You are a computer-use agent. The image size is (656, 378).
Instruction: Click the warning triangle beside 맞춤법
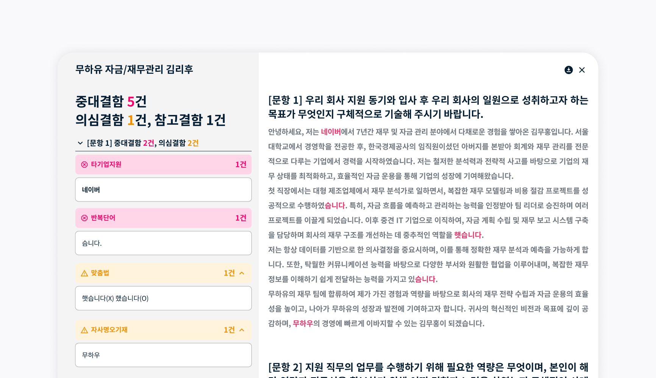coord(84,273)
